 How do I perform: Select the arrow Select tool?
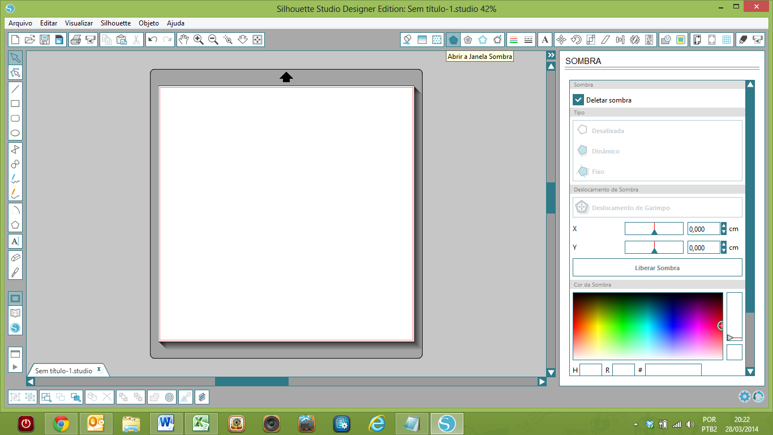15,58
